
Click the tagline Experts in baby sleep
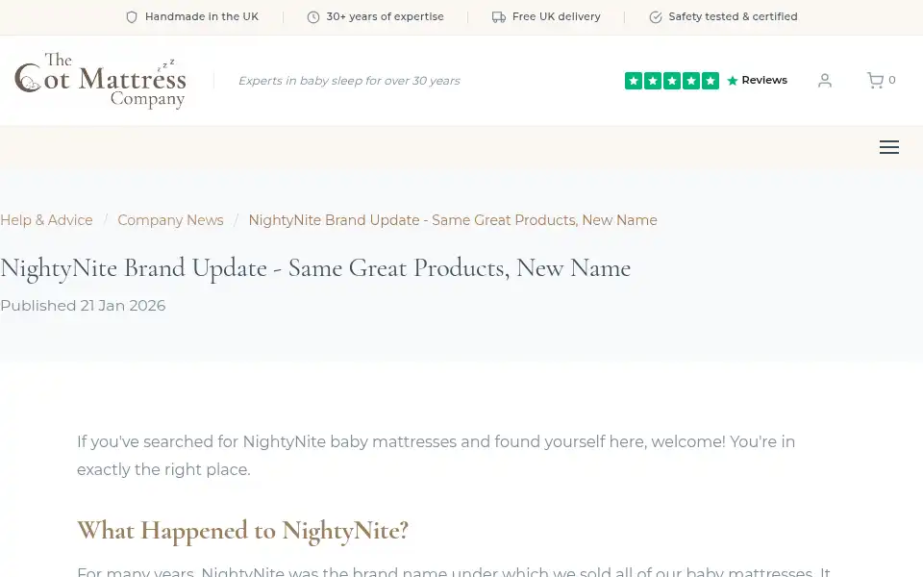(349, 81)
